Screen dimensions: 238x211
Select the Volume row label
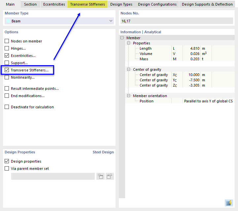coord(146,54)
